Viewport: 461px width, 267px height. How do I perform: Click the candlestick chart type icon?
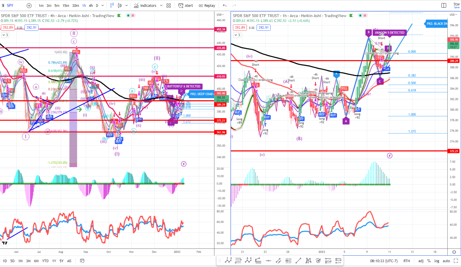[120, 5]
